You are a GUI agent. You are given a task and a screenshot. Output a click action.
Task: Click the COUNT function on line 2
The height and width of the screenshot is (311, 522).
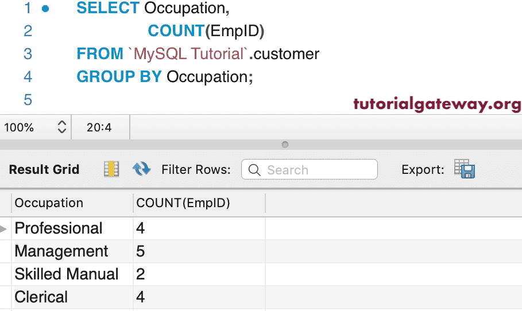176,31
